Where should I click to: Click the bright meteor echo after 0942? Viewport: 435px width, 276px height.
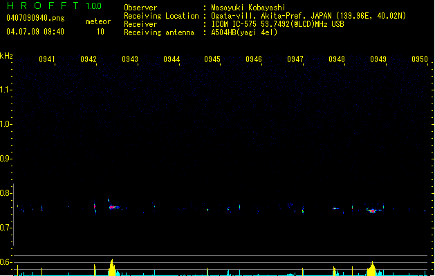(x=113, y=207)
